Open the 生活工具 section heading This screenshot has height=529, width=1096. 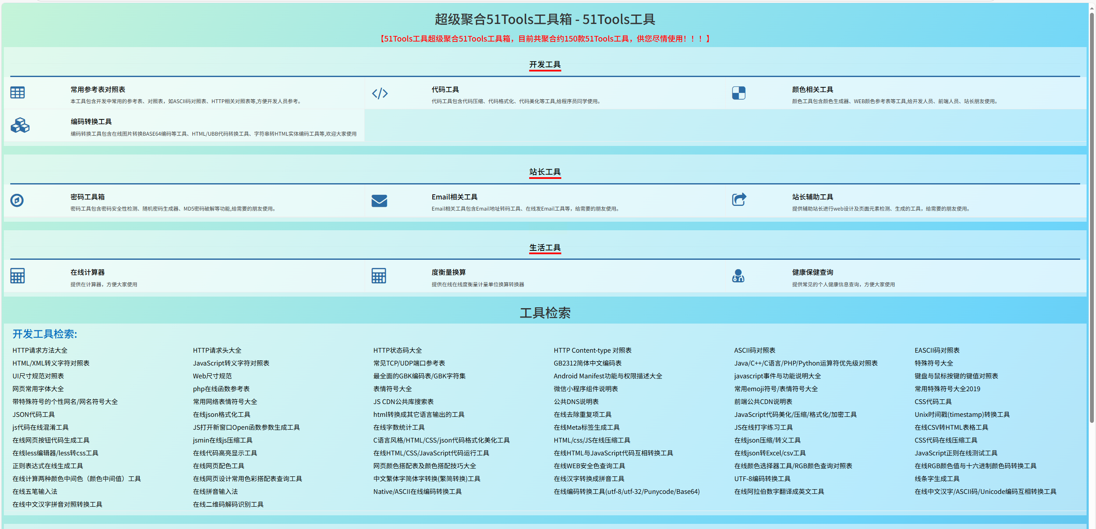(x=545, y=248)
